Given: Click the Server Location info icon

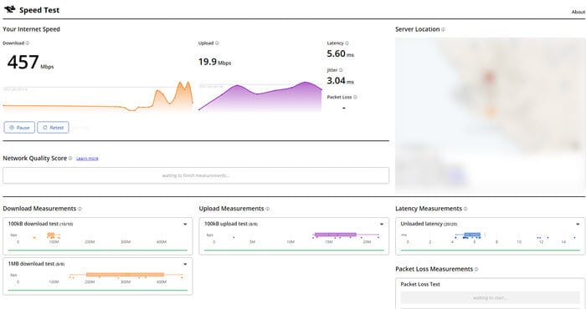Looking at the screenshot, I should pyautogui.click(x=443, y=29).
